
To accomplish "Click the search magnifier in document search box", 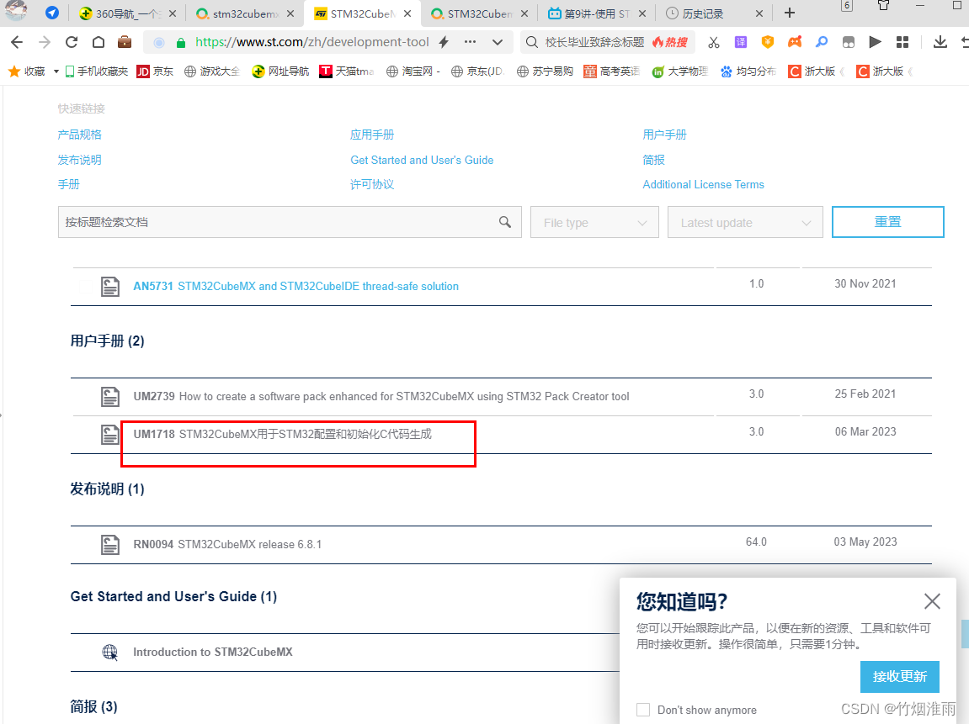I will coord(505,222).
